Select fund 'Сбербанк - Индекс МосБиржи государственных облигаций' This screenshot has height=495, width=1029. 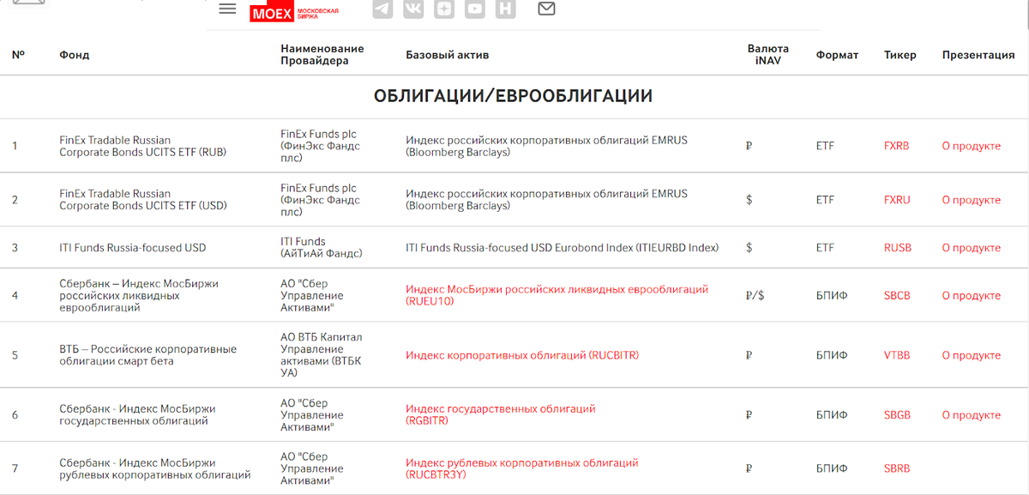click(137, 415)
